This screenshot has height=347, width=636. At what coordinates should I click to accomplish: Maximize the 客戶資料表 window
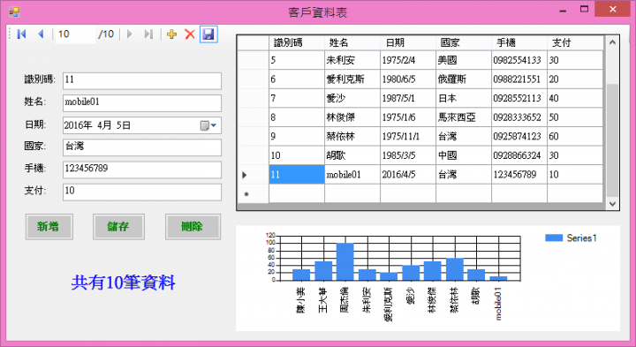(x=584, y=9)
